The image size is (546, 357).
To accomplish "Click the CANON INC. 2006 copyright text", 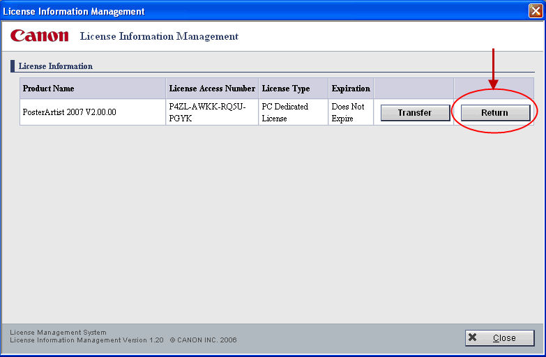I will [203, 340].
